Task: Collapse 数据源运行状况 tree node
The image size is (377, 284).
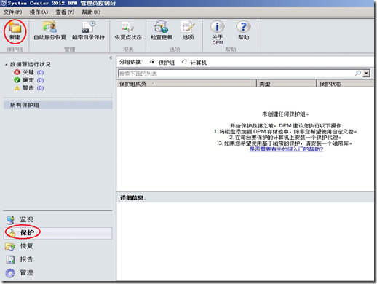Action: tap(6, 65)
